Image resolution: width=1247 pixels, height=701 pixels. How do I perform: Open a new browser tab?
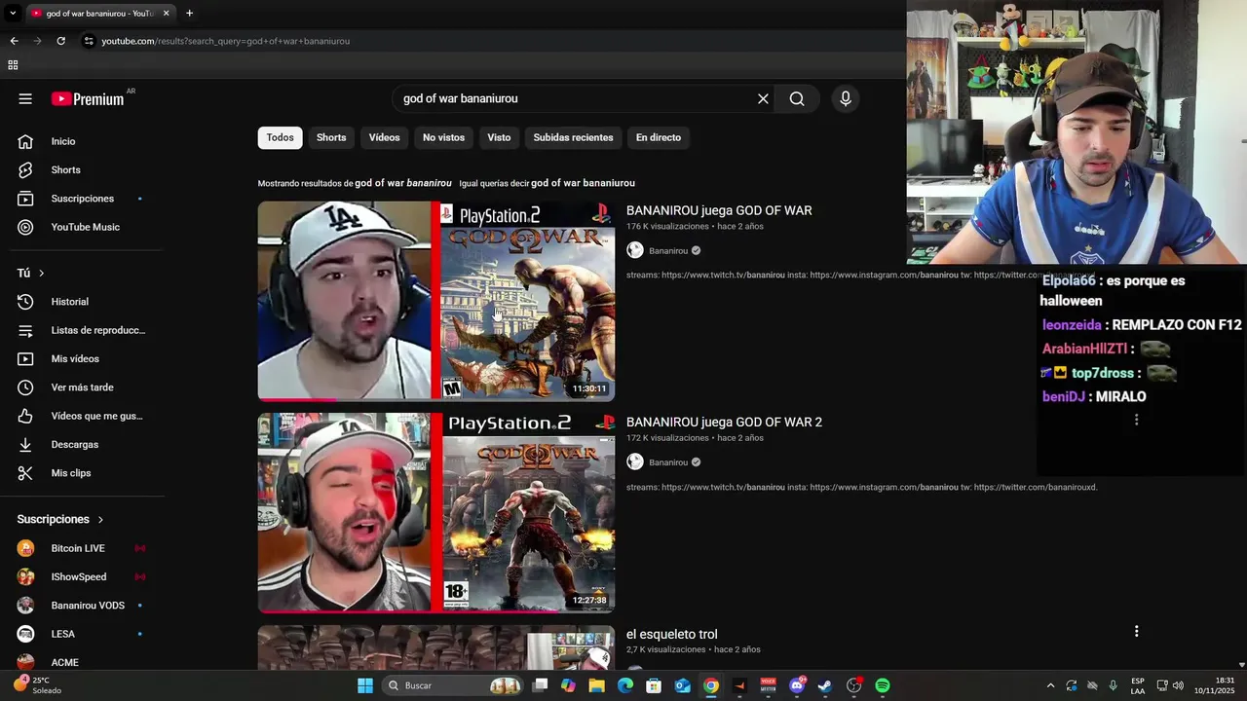click(x=189, y=13)
